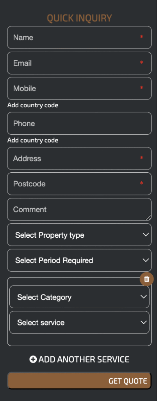The image size is (157, 401).
Task: Click the Select Category chevron arrow
Action: pyautogui.click(x=144, y=297)
